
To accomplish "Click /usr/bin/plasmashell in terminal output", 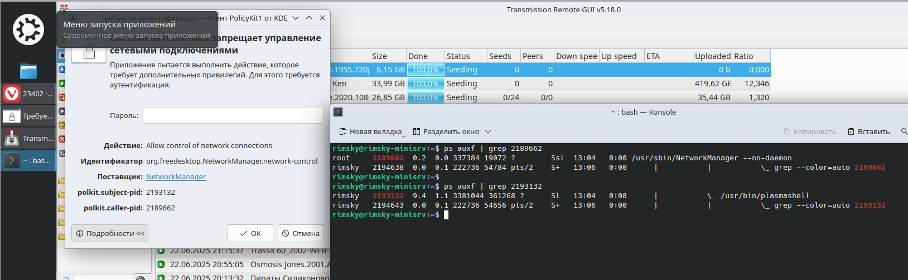I will tap(765, 196).
